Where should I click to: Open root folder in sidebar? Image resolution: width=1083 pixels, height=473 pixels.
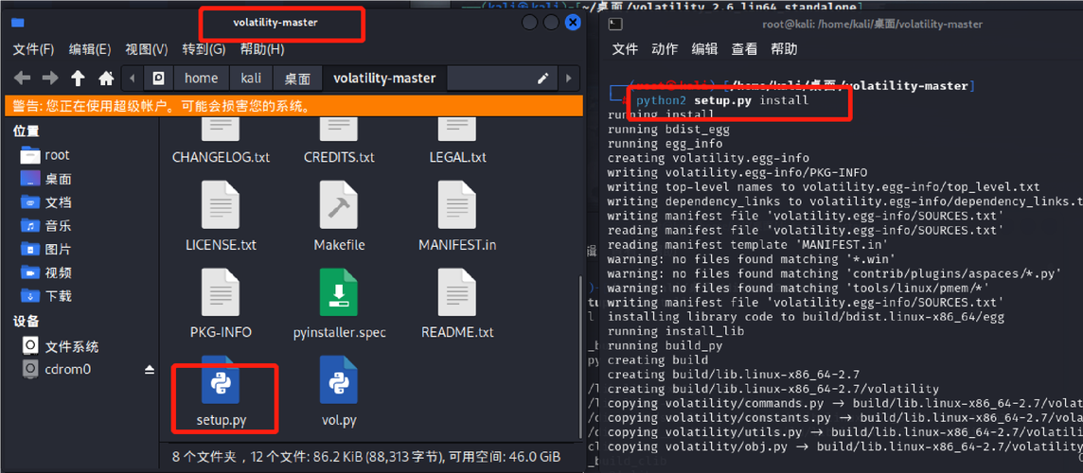pyautogui.click(x=45, y=155)
